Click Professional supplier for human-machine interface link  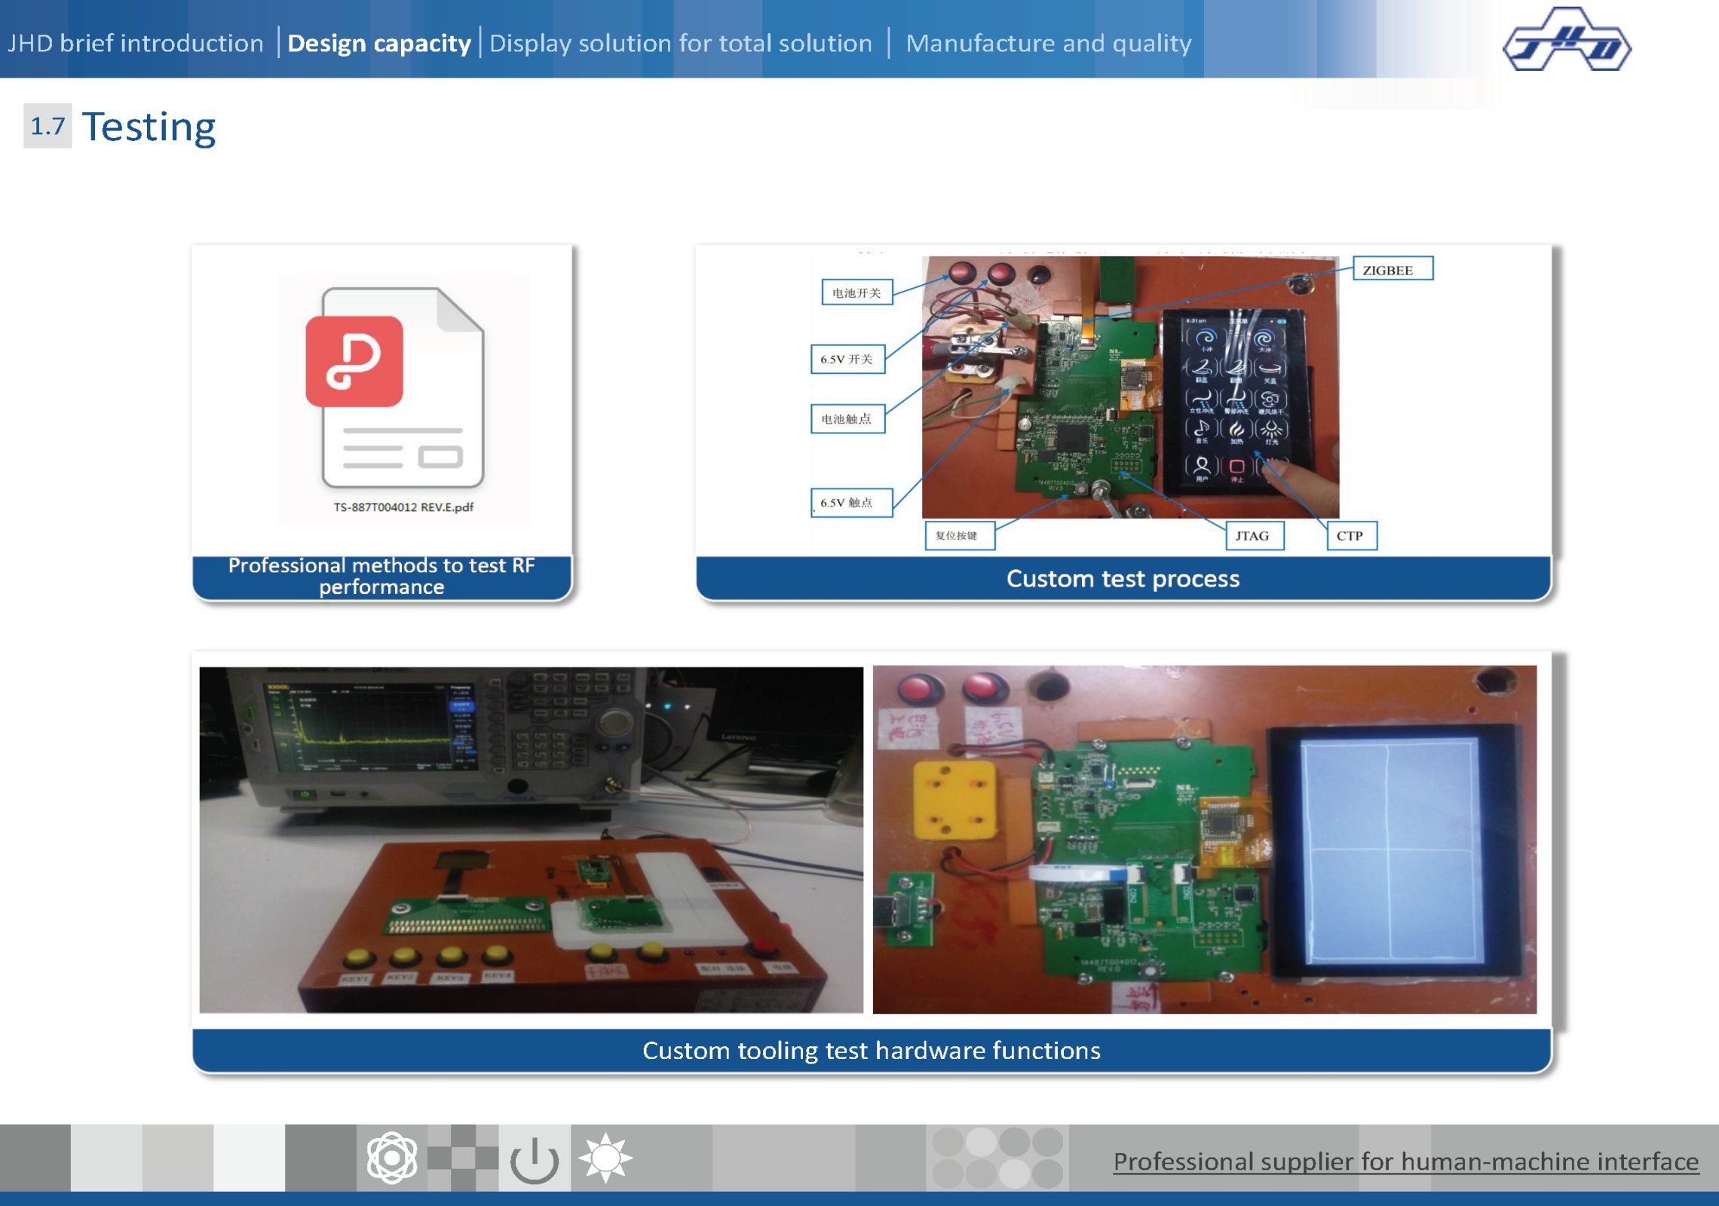pos(1405,1162)
